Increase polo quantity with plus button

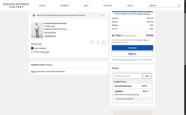click(104, 42)
